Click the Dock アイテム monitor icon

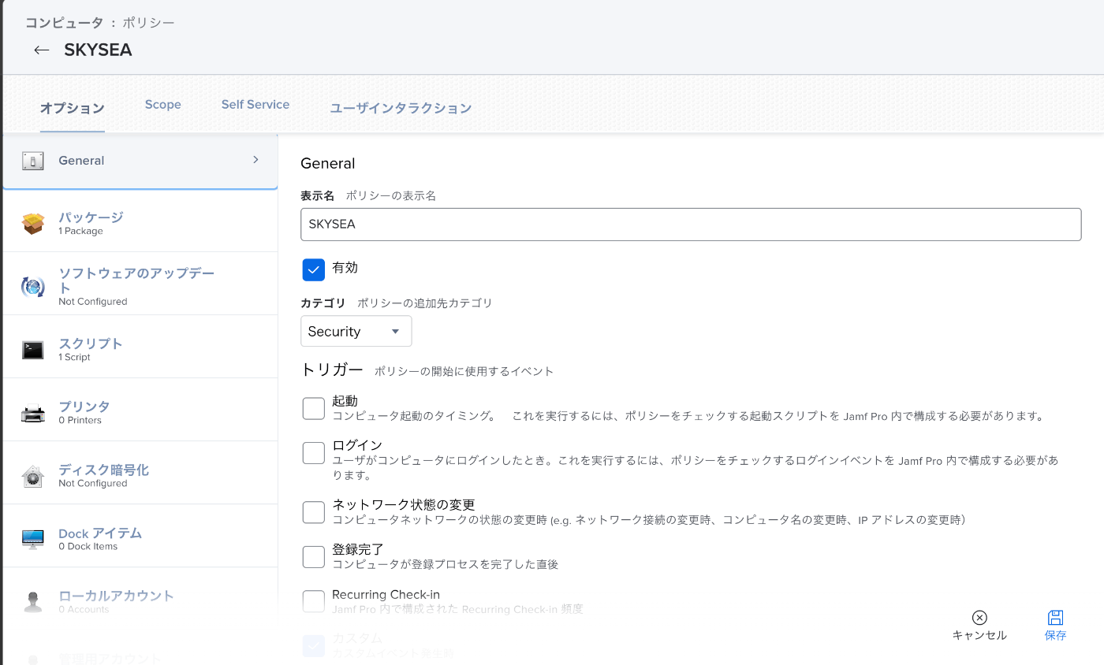[32, 539]
